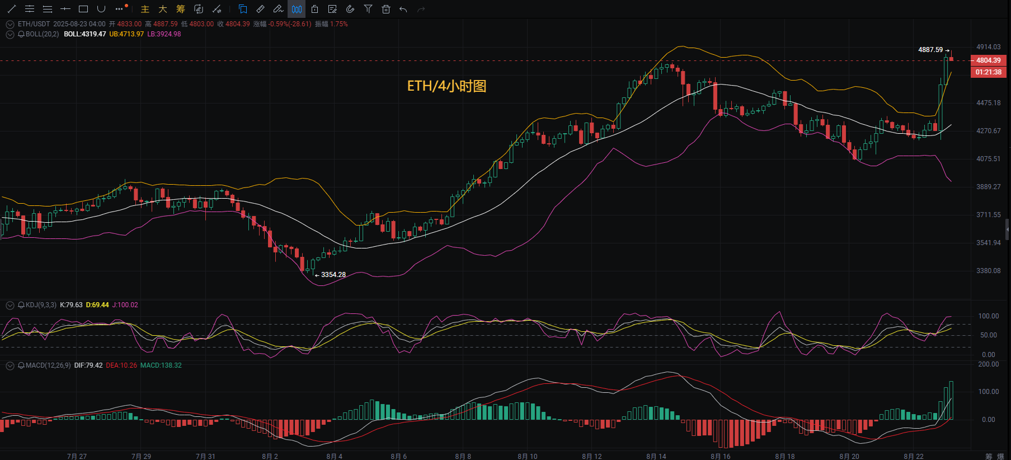Open more drawing tools via the three dots

click(x=119, y=9)
